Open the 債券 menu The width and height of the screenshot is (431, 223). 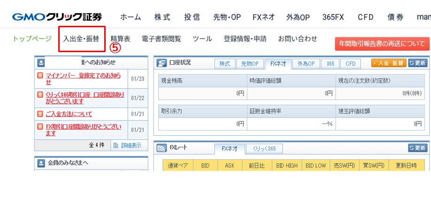(395, 17)
